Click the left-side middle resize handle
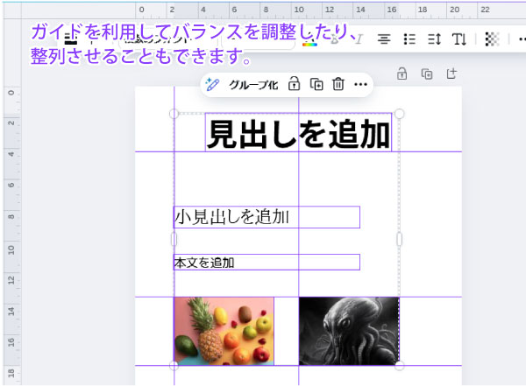The height and width of the screenshot is (386, 526). click(174, 239)
